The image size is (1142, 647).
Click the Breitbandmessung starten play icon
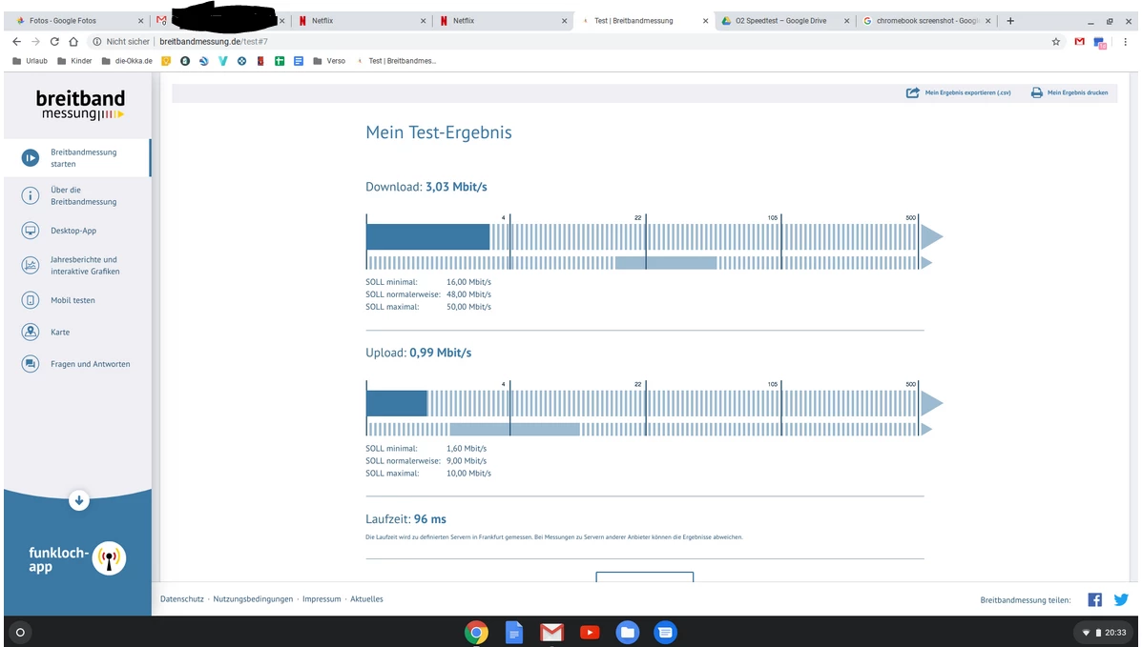30,158
